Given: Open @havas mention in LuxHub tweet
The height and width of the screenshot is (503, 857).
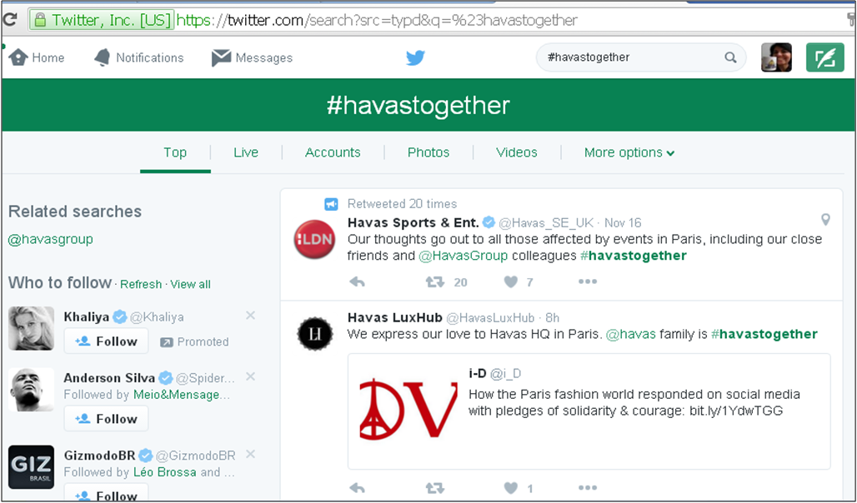Looking at the screenshot, I should 631,334.
